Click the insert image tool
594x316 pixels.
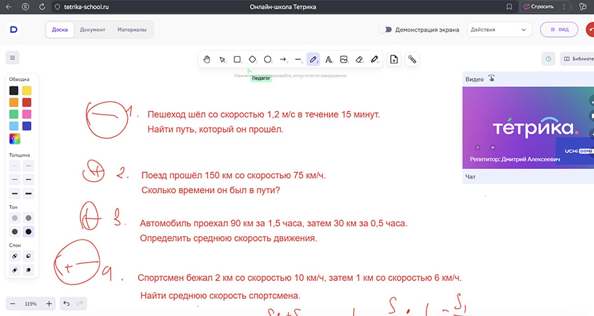(x=344, y=59)
